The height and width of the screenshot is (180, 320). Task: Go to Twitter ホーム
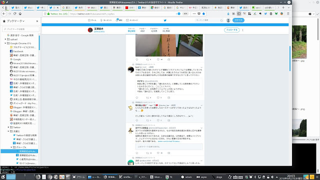pyautogui.click(x=92, y=20)
